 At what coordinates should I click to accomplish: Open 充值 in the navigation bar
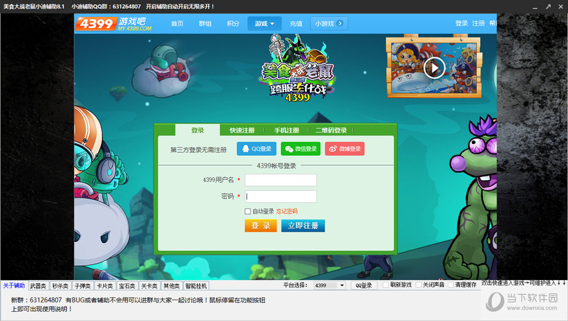coord(296,23)
